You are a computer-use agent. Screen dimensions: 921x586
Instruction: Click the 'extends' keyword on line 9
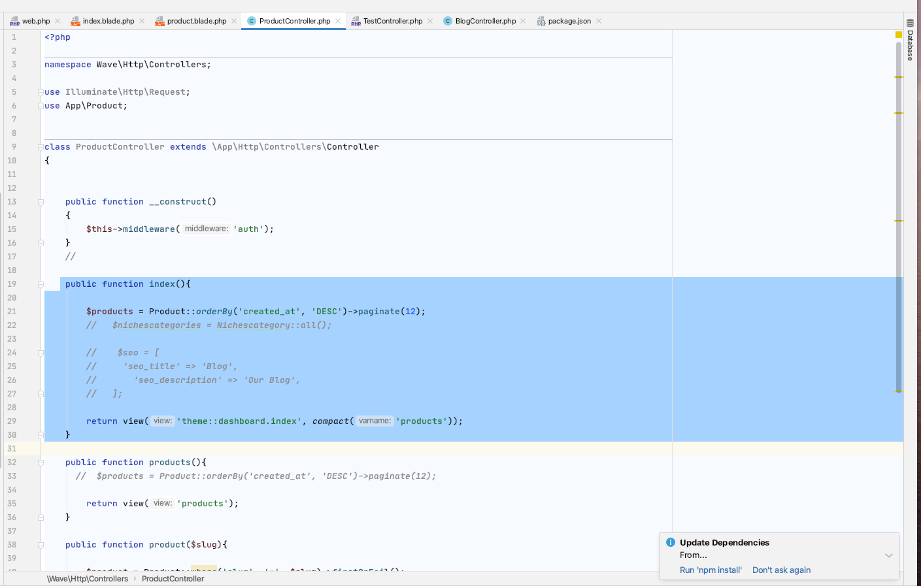(188, 147)
